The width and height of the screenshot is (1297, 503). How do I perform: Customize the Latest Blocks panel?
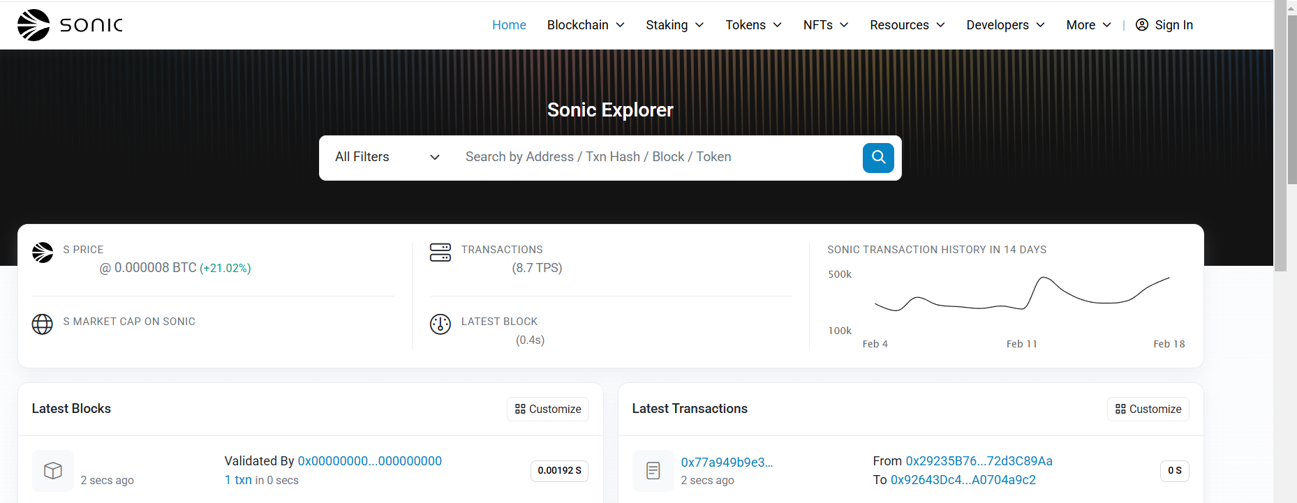coord(548,410)
